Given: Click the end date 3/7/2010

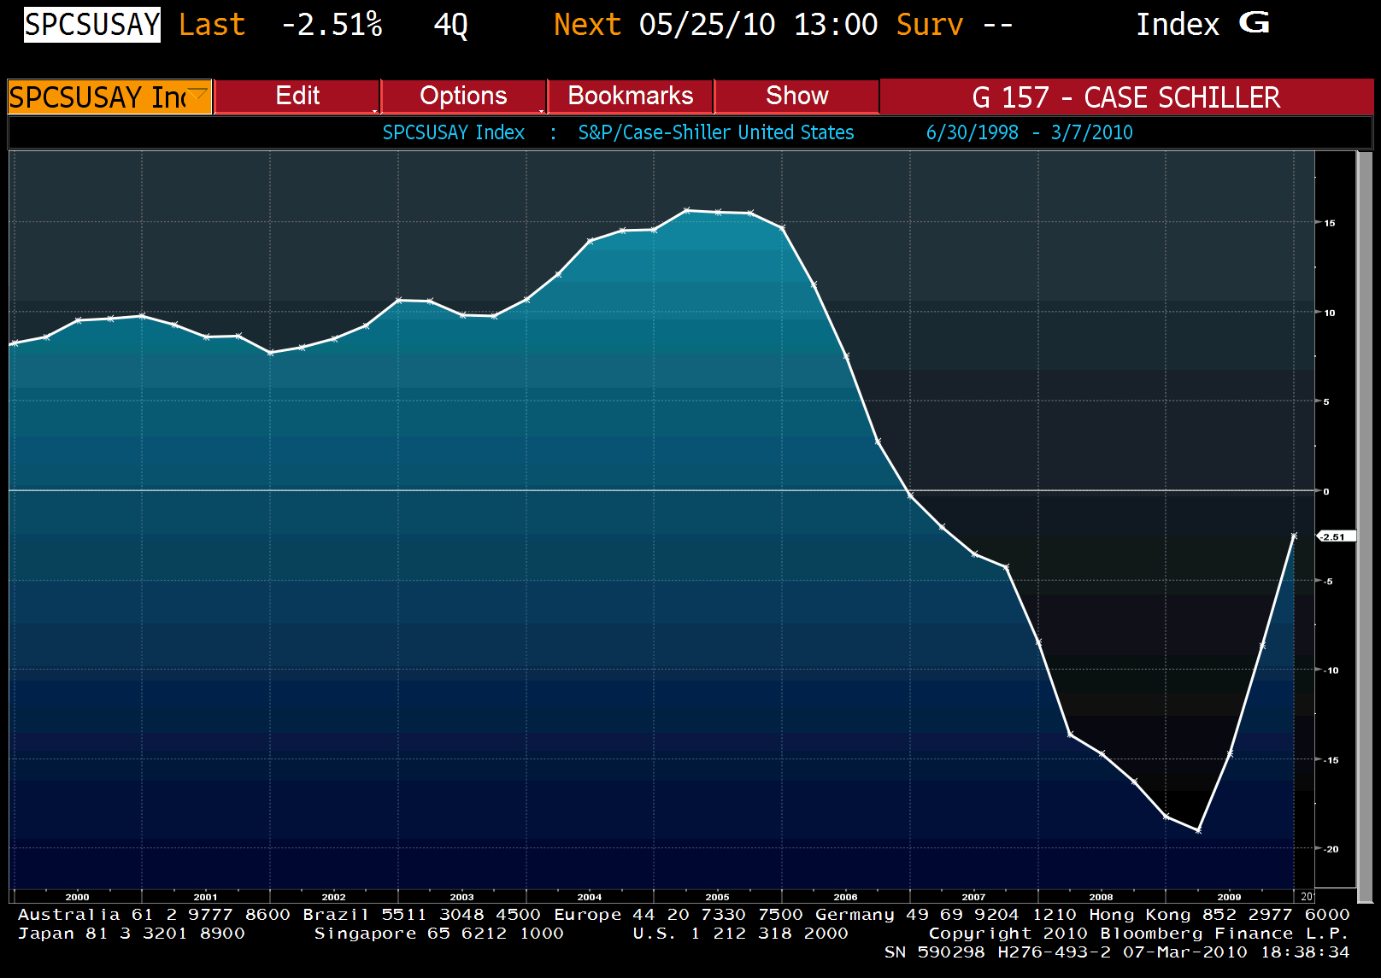Looking at the screenshot, I should click(x=1092, y=132).
